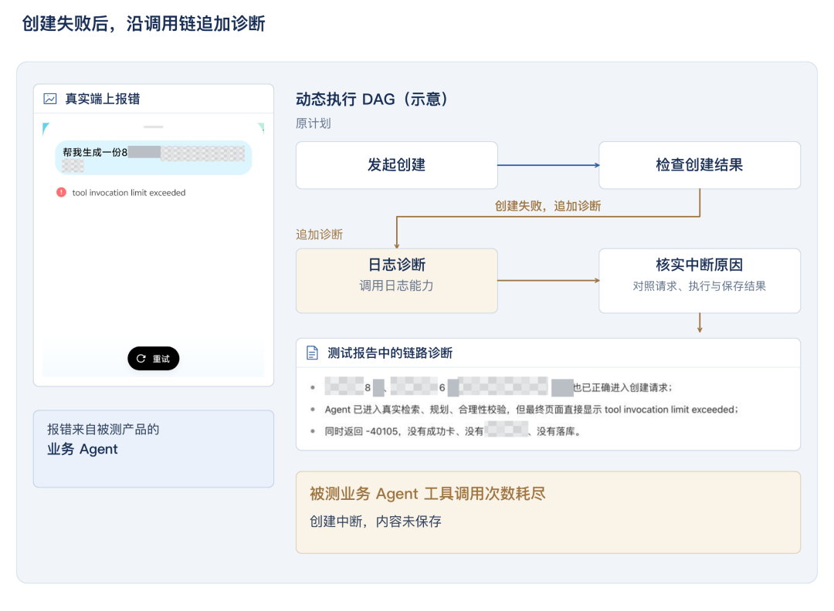834x611 pixels.
Task: Click the heading 动态执行 DAG（示意）
Action: tap(374, 100)
